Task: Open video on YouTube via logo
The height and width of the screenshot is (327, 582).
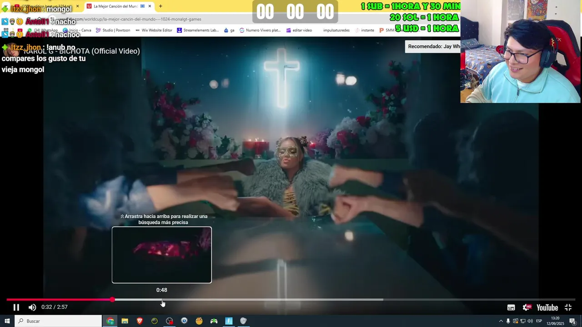Action: click(x=547, y=307)
